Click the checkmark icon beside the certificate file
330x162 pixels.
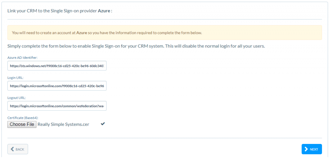[103, 124]
